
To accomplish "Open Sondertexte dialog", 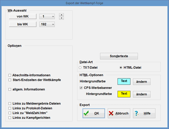I will pyautogui.click(x=119, y=56).
